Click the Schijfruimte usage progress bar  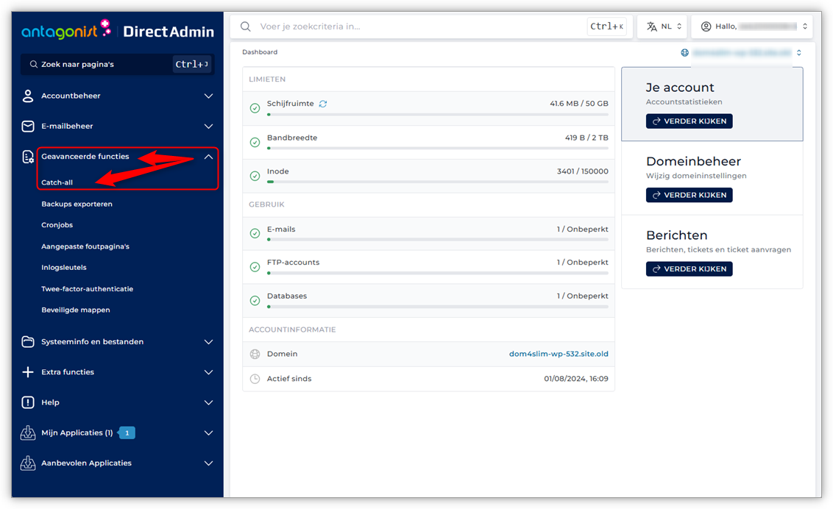coord(438,115)
